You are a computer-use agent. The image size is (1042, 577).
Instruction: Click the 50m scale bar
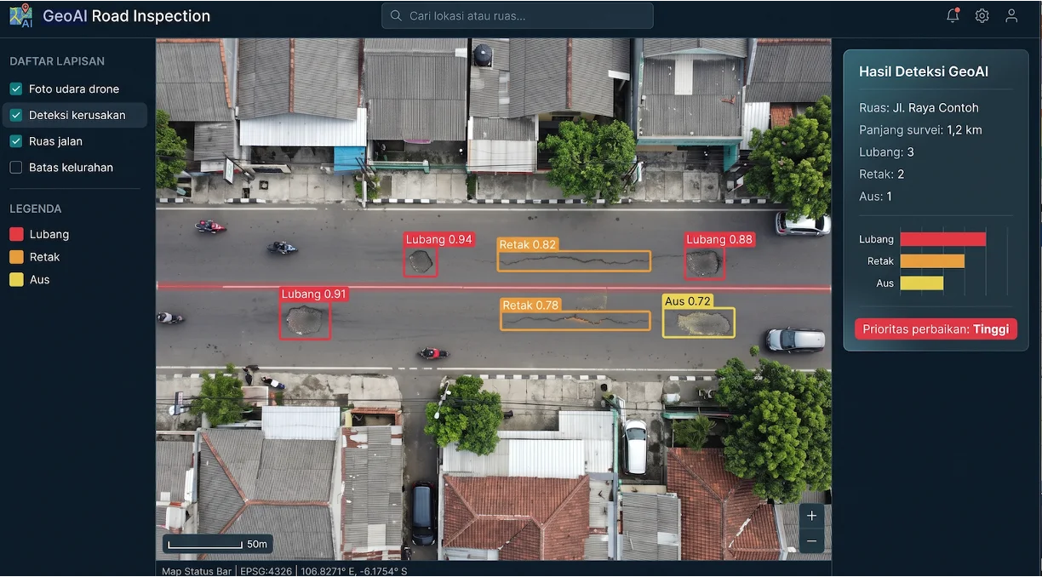tap(218, 544)
